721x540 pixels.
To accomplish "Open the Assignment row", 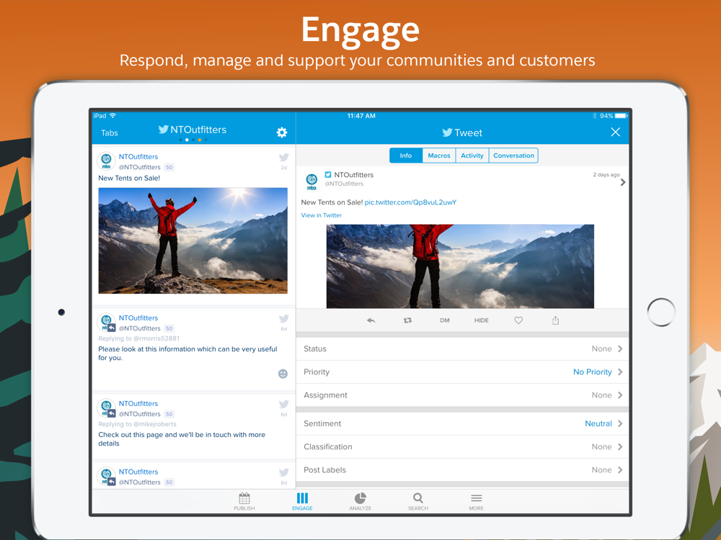I will [x=462, y=395].
